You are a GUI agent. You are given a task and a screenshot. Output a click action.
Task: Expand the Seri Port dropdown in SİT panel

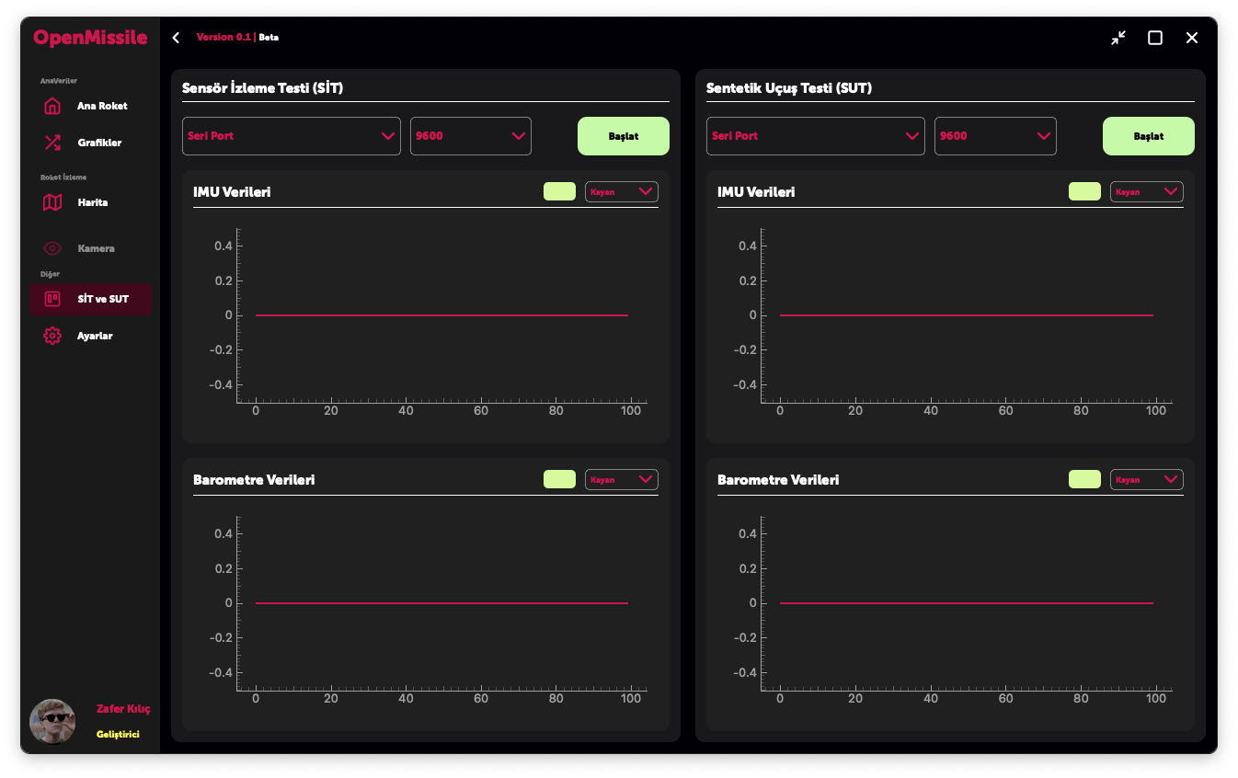pos(292,136)
